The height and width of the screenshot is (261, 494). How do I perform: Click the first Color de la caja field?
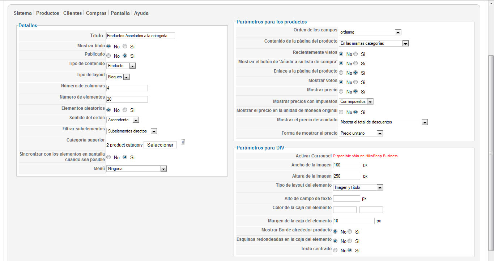[345, 210]
